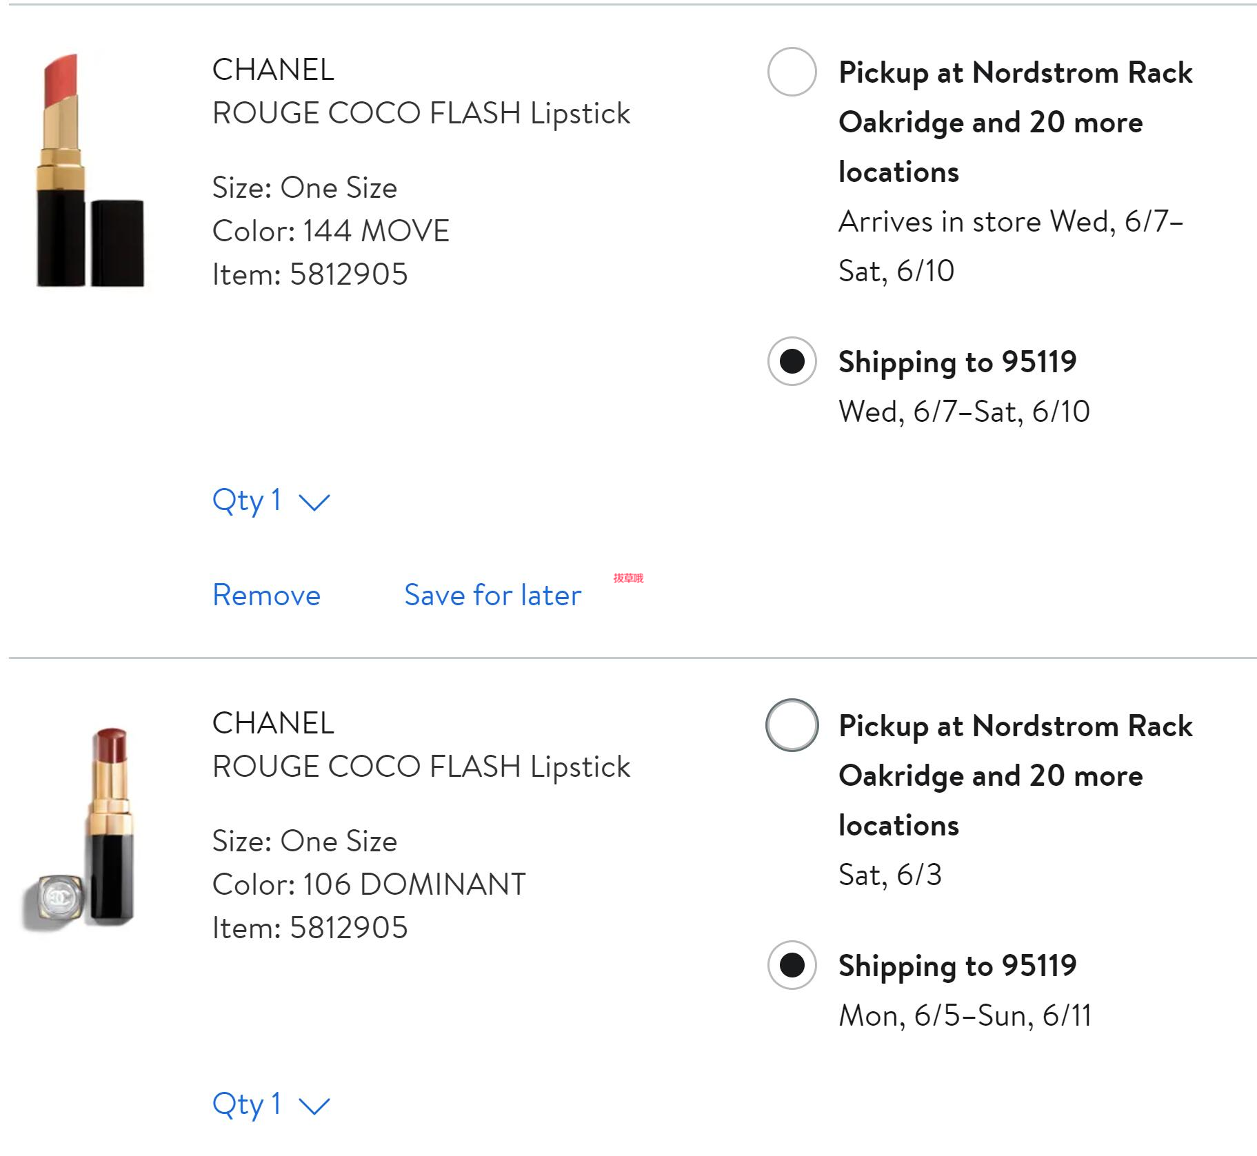Click Shipping to 95119 label dated Mon 6/5
The image size is (1257, 1156).
[957, 966]
